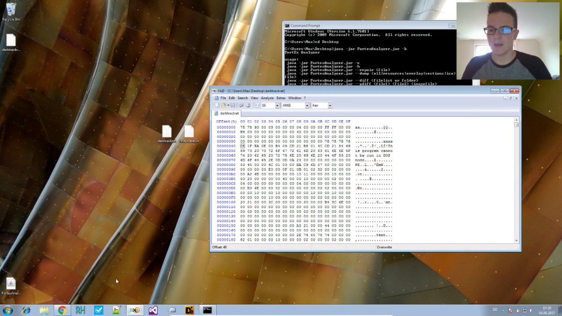This screenshot has height=316, width=562.
Task: Click the New file icon in HxD toolbar
Action: 217,105
